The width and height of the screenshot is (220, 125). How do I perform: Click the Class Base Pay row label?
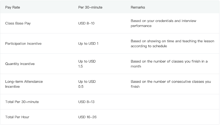point(18,23)
